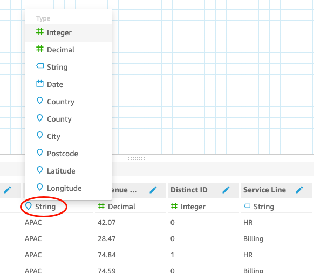Viewport: 314px width, 273px height.
Task: Click the HR cell in the 74.84 row
Action: [x=248, y=255]
